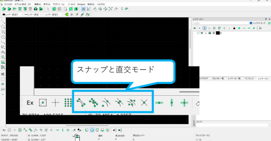The image size is (271, 141).
Task: Open the pen color レイヤー設定 dropdown
Action: pyautogui.click(x=12, y=15)
